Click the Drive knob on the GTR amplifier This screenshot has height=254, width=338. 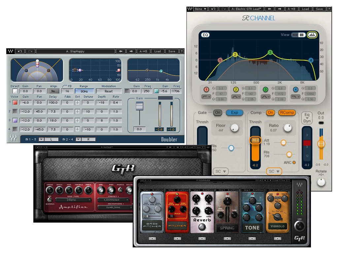50,190
